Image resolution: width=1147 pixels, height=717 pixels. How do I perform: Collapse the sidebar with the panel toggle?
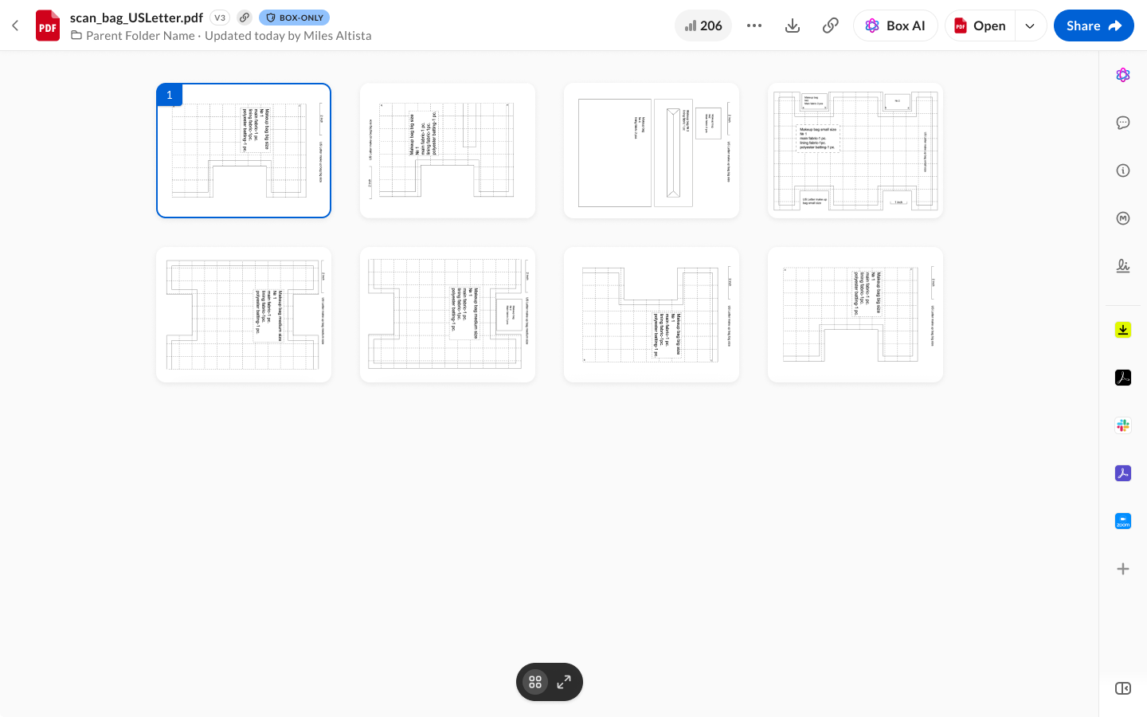(x=1123, y=688)
